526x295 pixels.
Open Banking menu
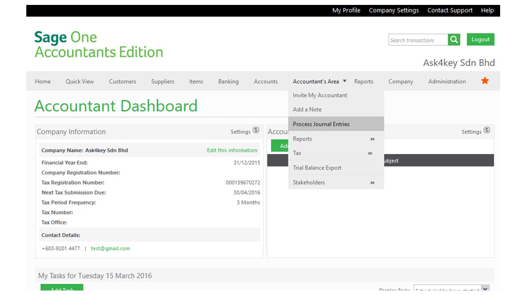(228, 81)
